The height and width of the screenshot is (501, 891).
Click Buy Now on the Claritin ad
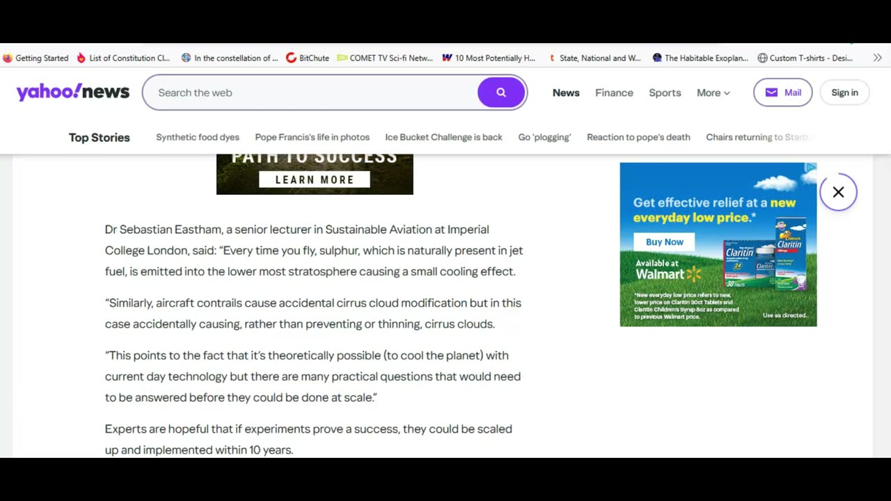pos(665,242)
